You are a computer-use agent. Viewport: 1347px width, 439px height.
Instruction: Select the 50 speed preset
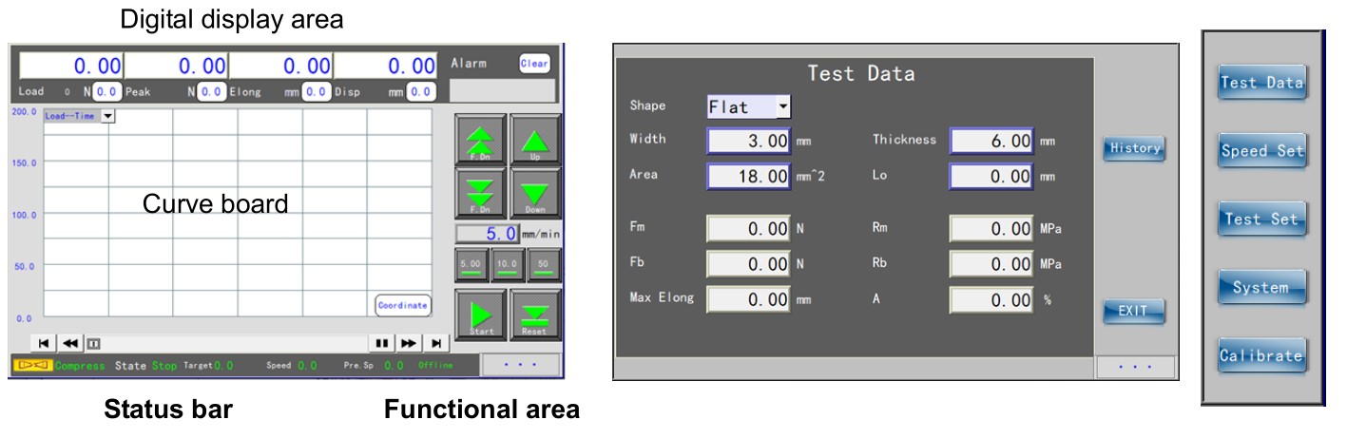pos(543,265)
